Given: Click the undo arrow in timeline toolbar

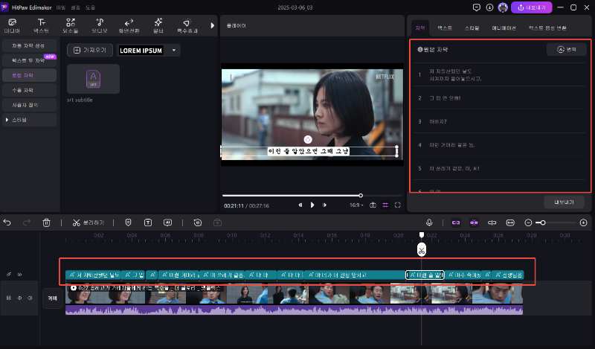Looking at the screenshot, I should (x=8, y=222).
